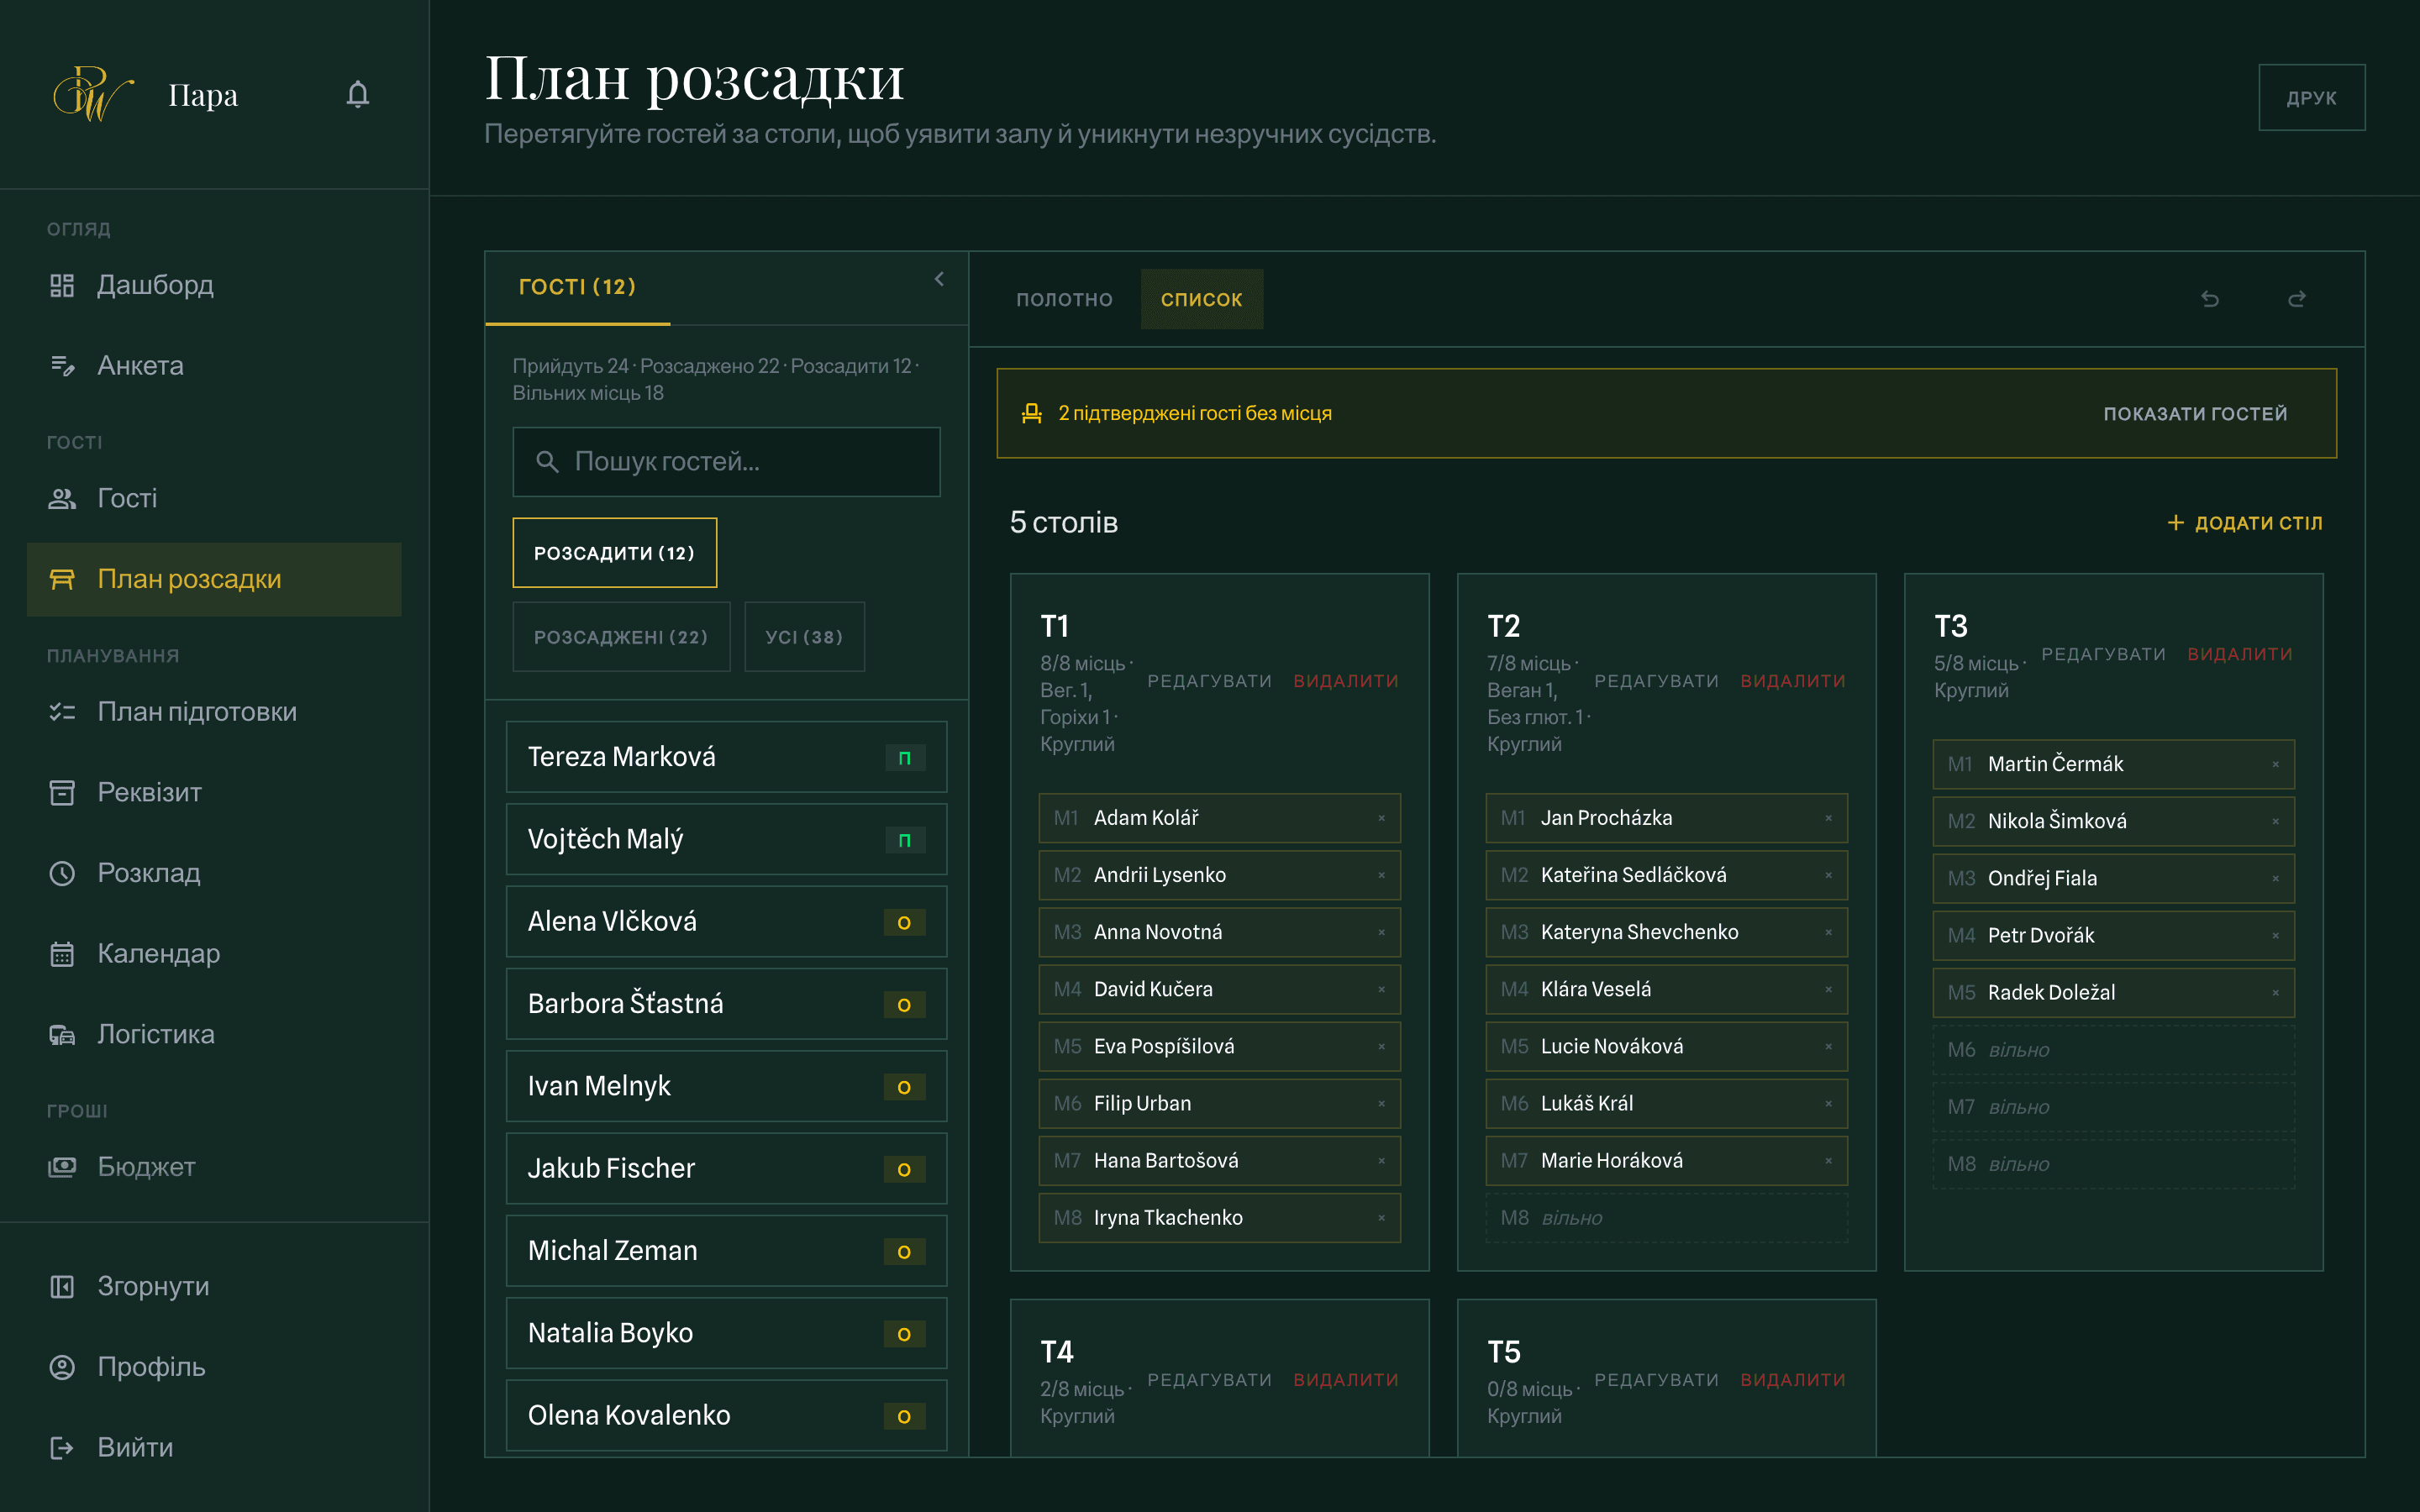Open Розклад sidebar item

tap(214, 873)
